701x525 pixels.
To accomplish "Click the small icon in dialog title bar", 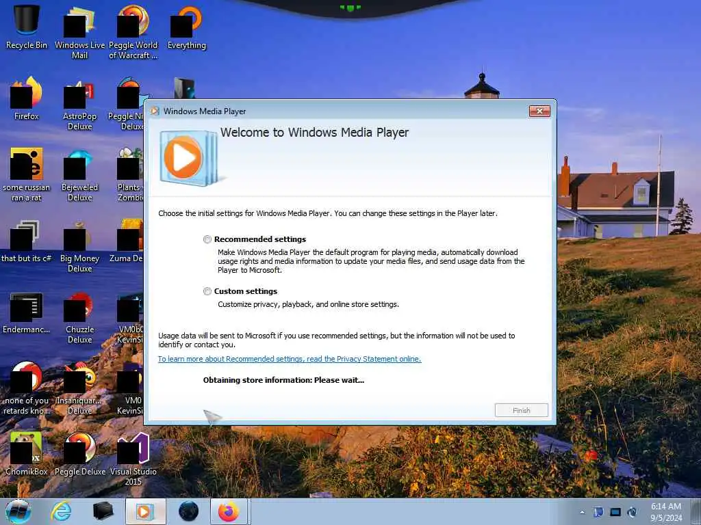I will click(x=155, y=111).
